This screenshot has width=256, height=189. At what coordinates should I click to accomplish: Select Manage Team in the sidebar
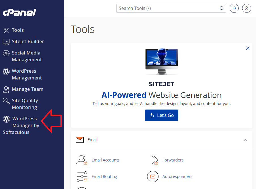coord(27,89)
